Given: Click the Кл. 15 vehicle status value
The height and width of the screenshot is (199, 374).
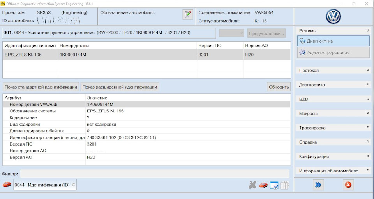Looking at the screenshot, I should 261,21.
